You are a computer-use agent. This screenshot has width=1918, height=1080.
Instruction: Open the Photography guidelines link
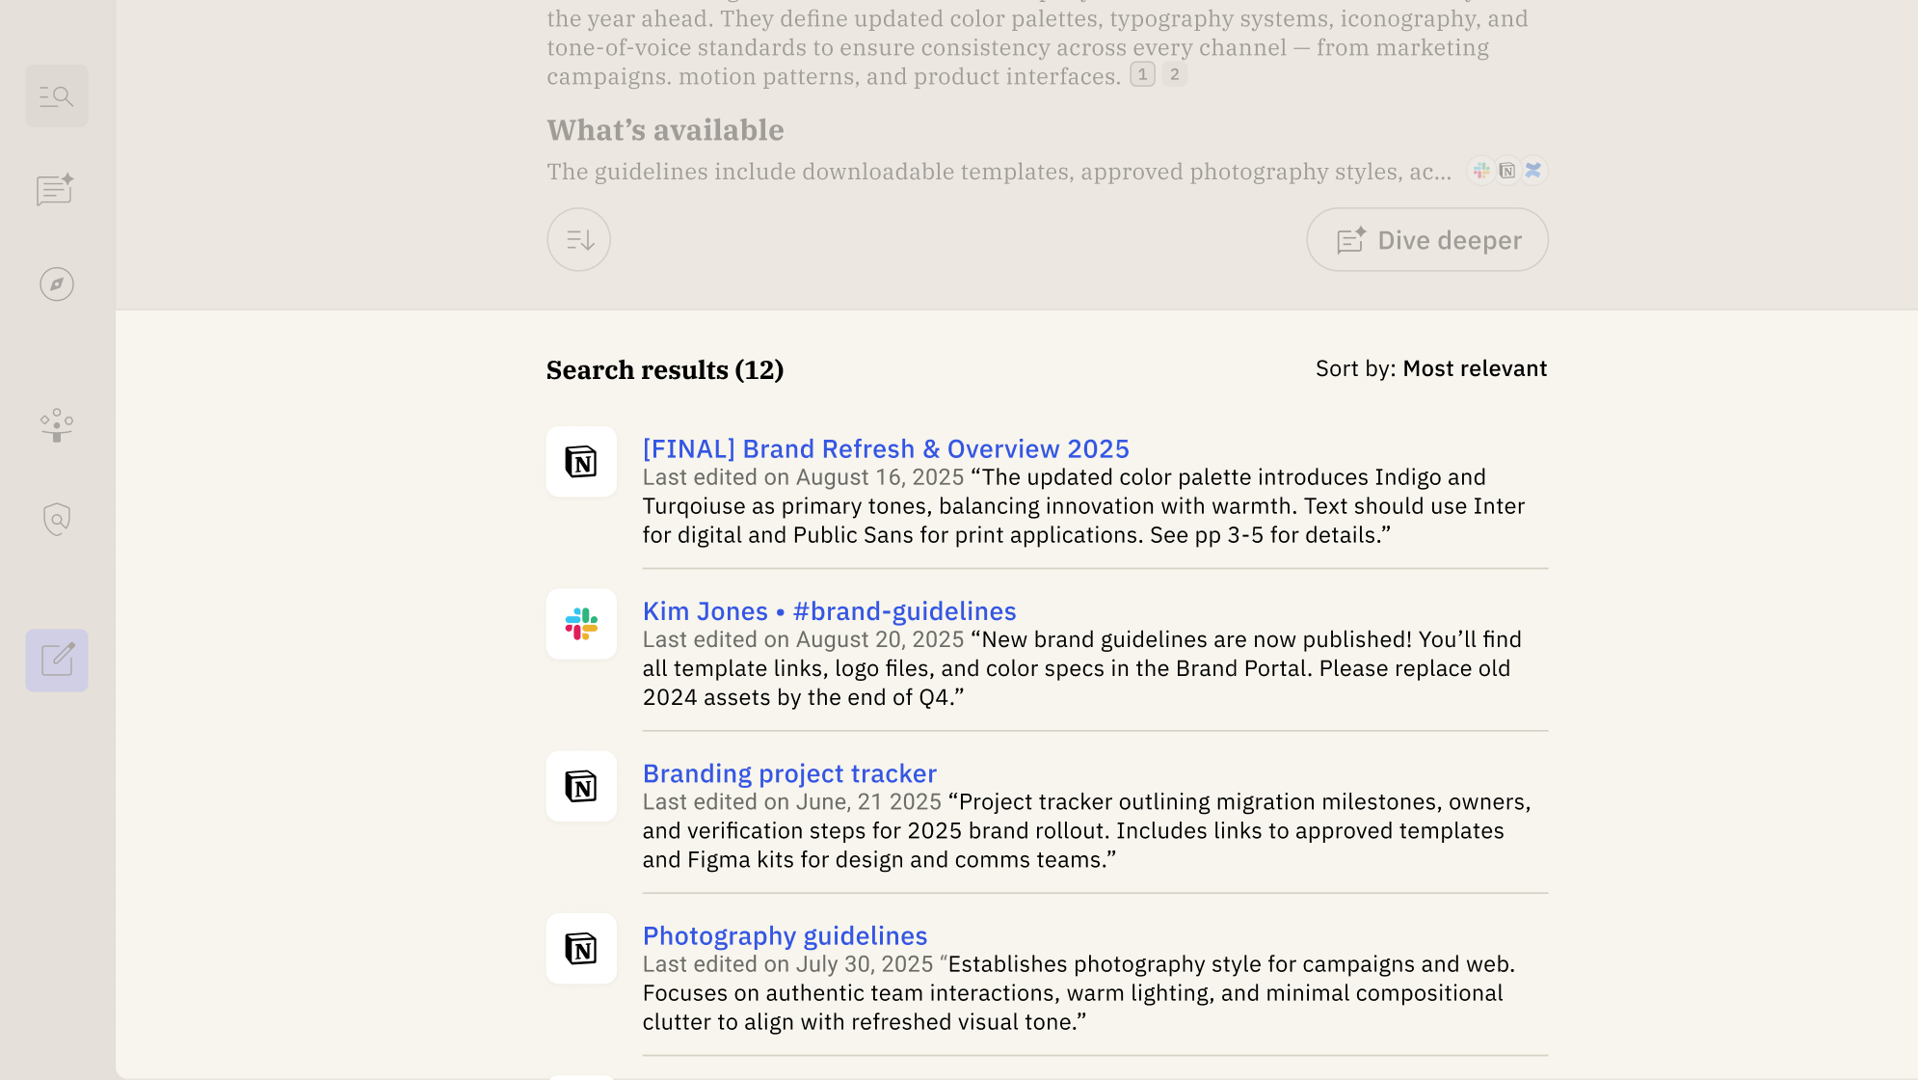pyautogui.click(x=785, y=935)
